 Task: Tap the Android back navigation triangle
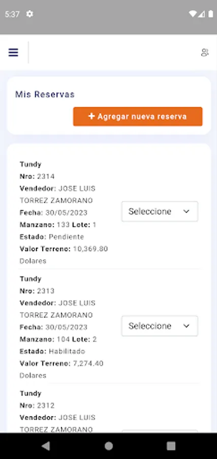46,446
